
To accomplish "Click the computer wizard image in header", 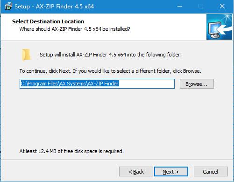I will [219, 27].
